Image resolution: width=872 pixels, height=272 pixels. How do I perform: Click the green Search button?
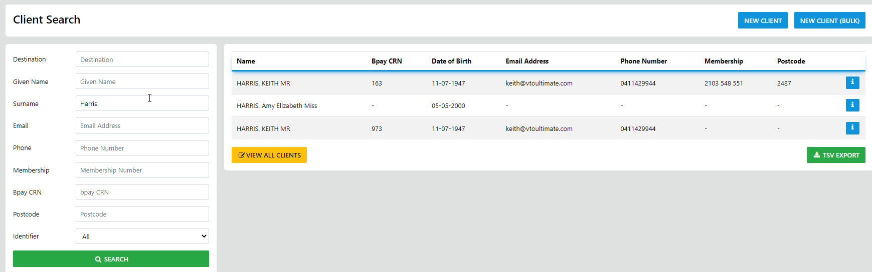click(x=111, y=259)
